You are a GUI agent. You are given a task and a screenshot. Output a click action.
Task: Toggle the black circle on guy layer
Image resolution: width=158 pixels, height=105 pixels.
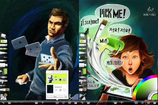[x=60, y=80]
